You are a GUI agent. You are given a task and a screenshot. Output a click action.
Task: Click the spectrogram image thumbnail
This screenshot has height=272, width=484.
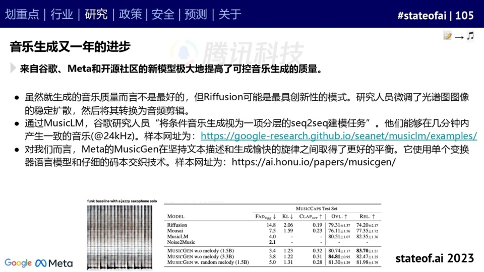point(119,237)
